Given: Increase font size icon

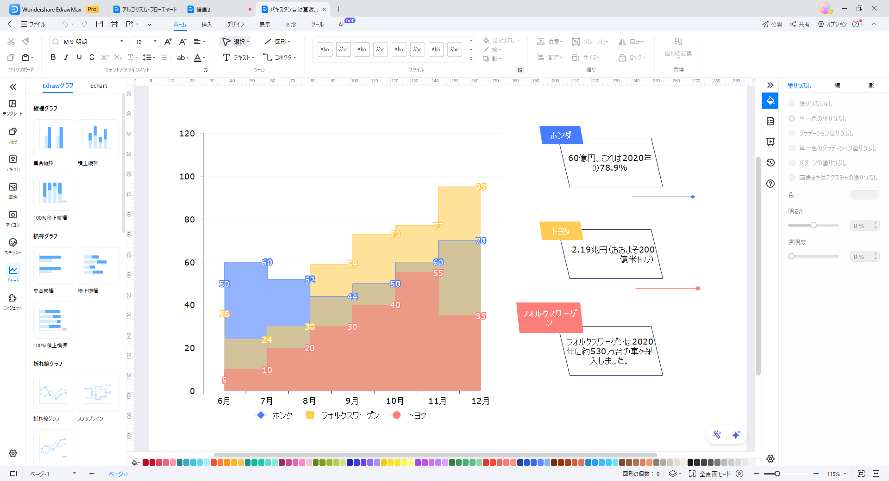Looking at the screenshot, I should [x=168, y=42].
